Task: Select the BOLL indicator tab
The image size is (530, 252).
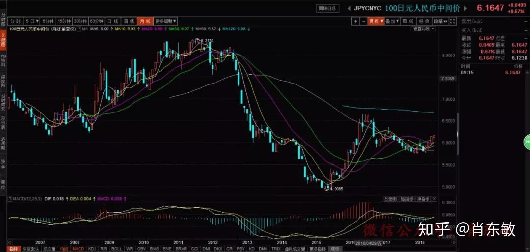Action: click(x=117, y=249)
